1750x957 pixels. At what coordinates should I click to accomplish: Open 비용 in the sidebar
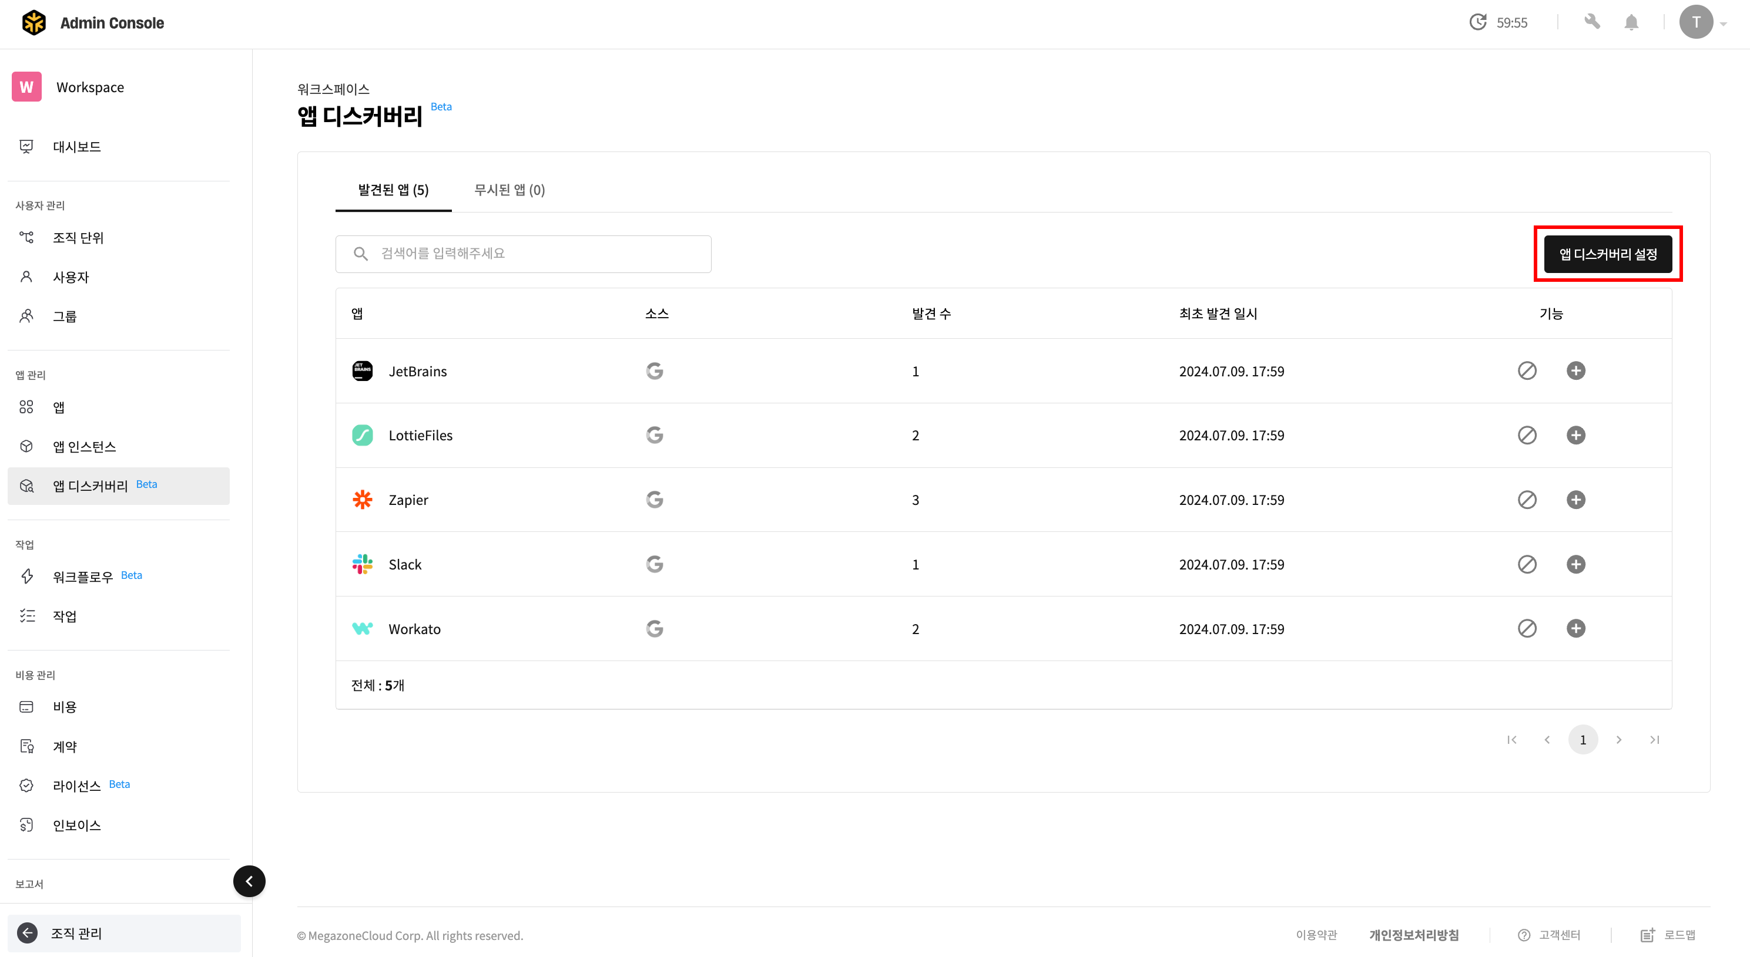coord(118,707)
